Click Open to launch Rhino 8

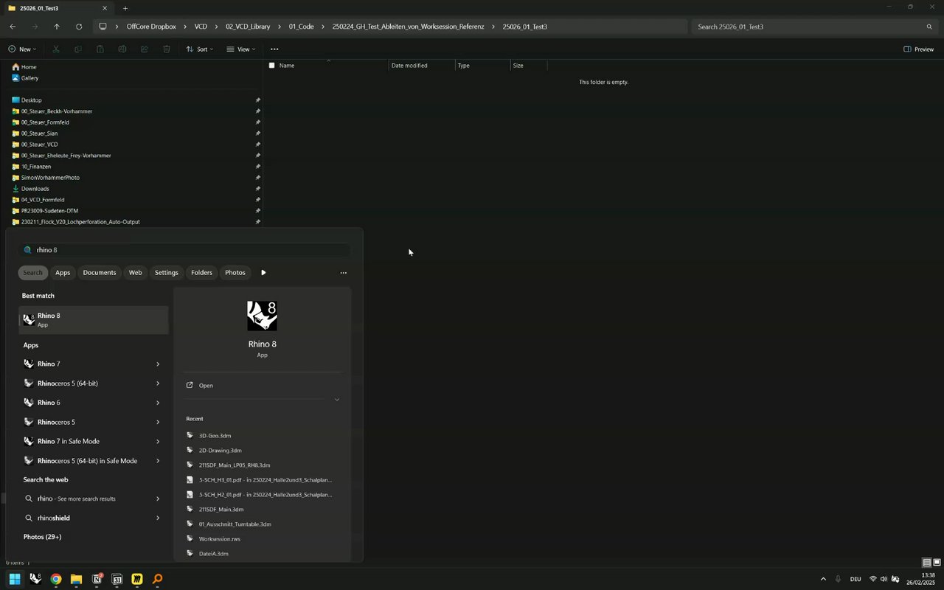tap(206, 386)
